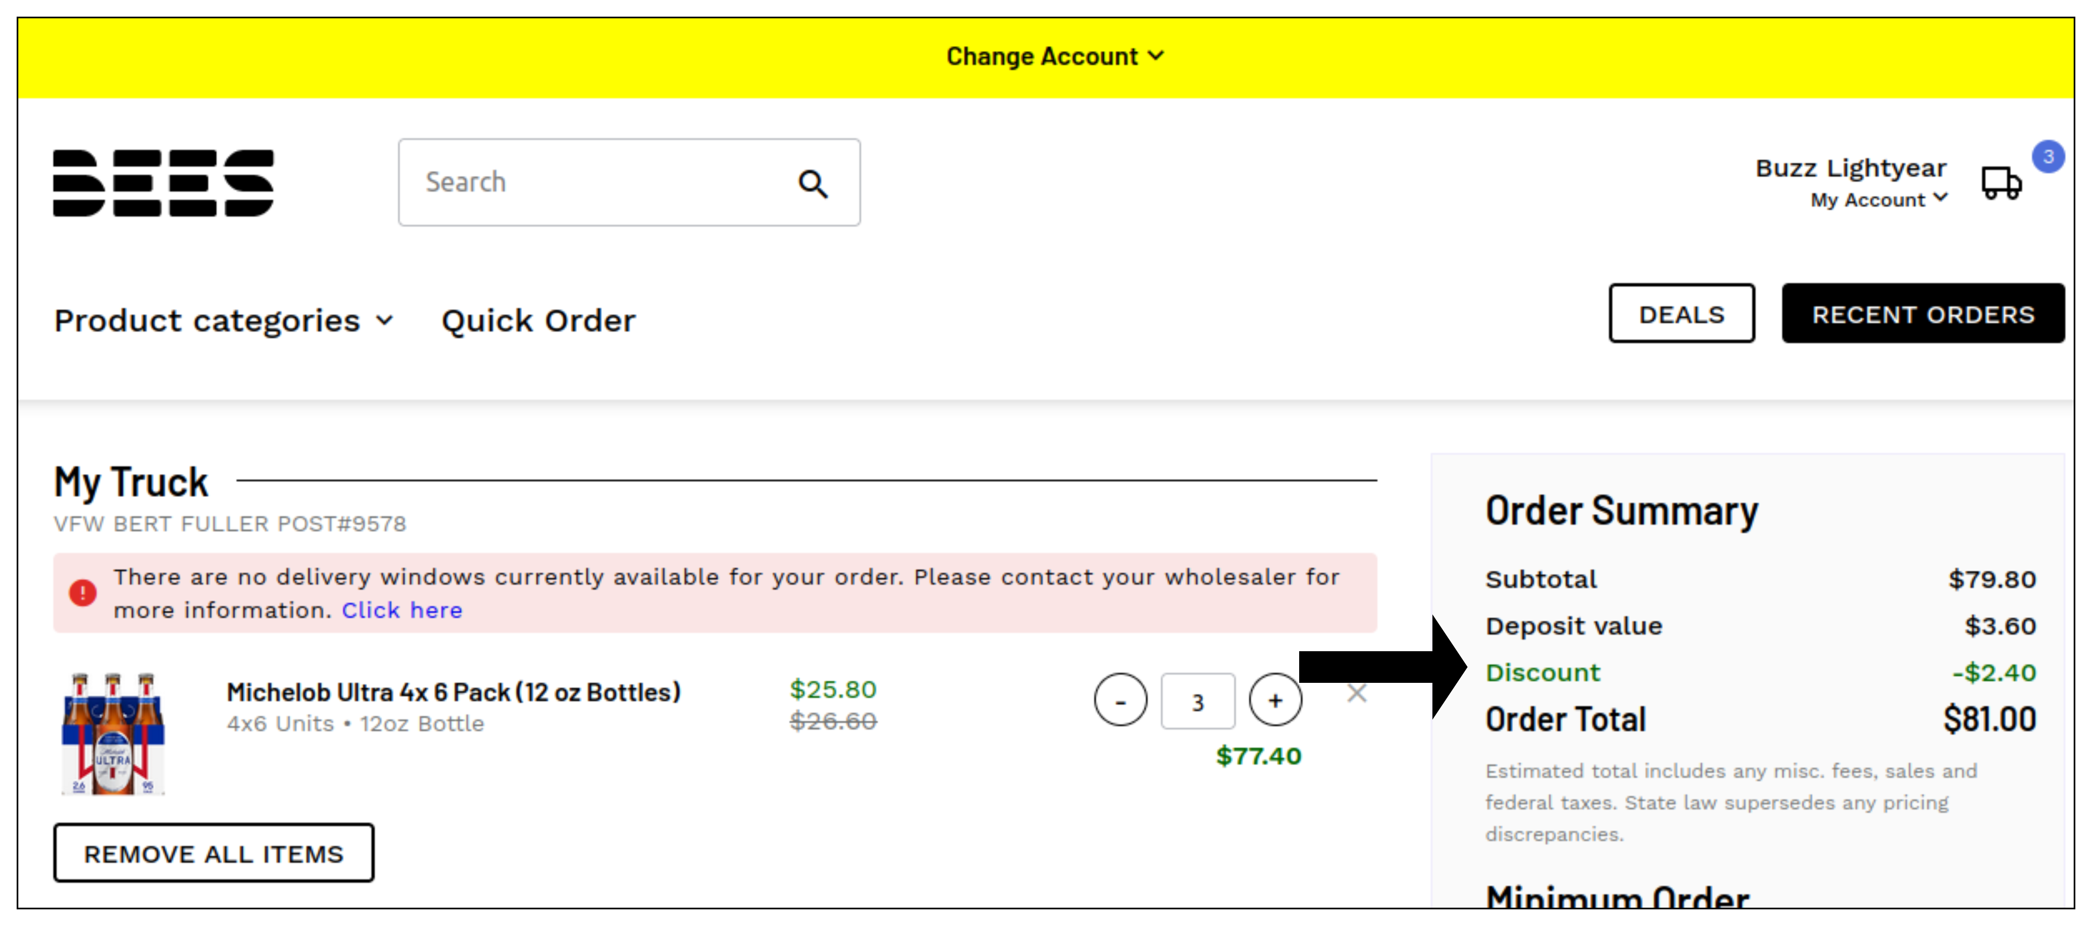Click the blue cart count badge
The image size is (2092, 926).
pos(2048,156)
